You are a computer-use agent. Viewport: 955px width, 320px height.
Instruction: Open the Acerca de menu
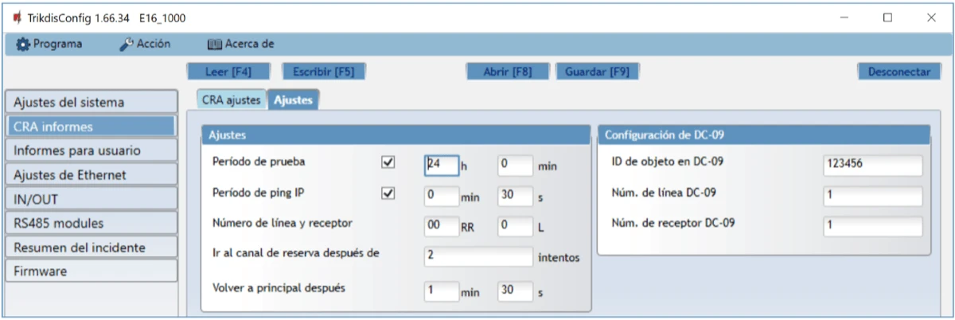240,45
